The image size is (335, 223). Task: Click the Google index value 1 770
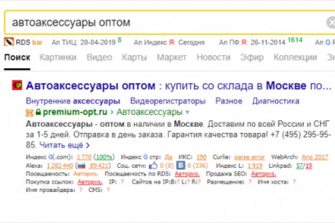pos(84,157)
